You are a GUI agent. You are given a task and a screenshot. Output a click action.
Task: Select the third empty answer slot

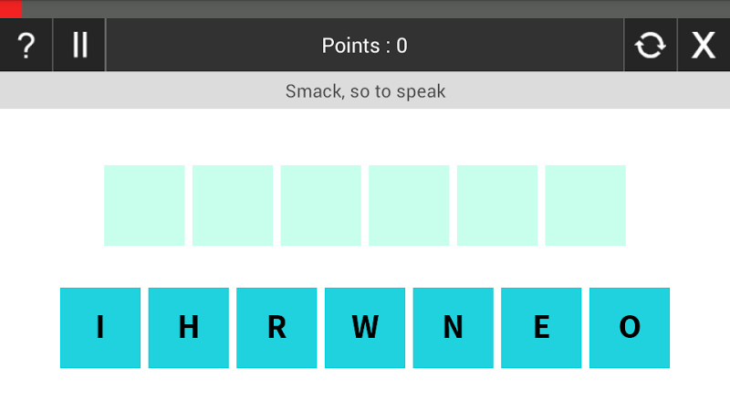coord(320,205)
